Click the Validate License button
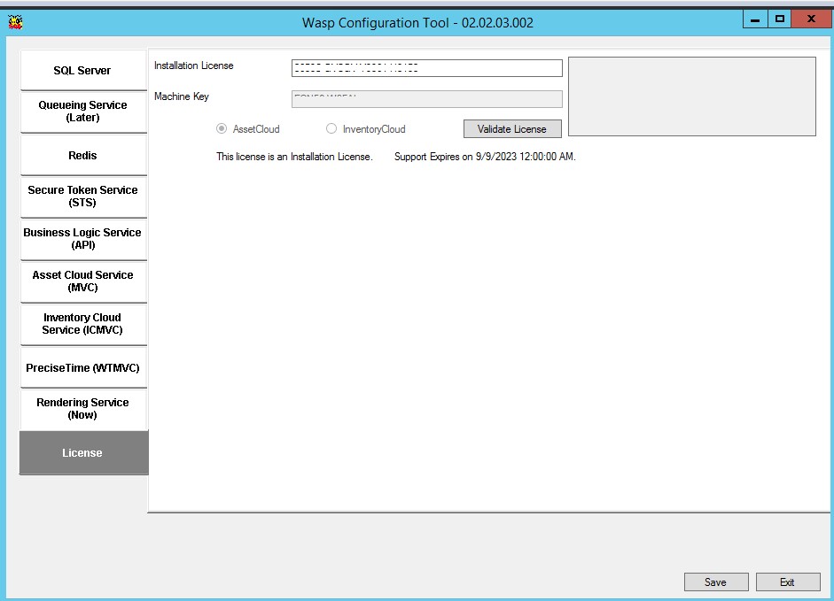The width and height of the screenshot is (834, 601). tap(512, 129)
